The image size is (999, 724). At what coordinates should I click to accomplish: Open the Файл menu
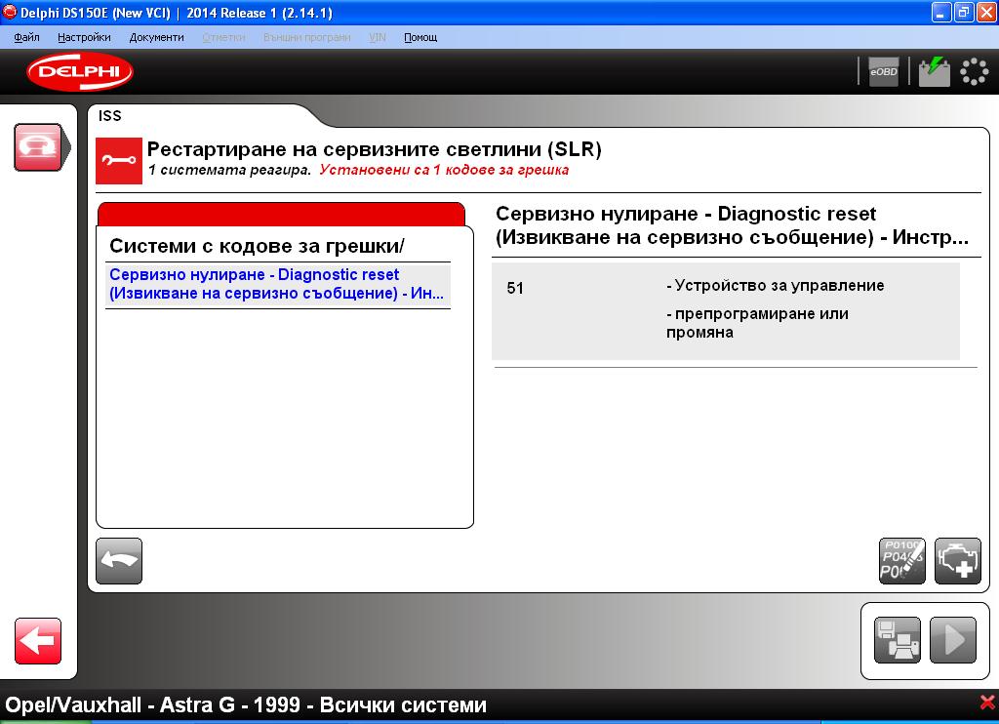coord(26,38)
